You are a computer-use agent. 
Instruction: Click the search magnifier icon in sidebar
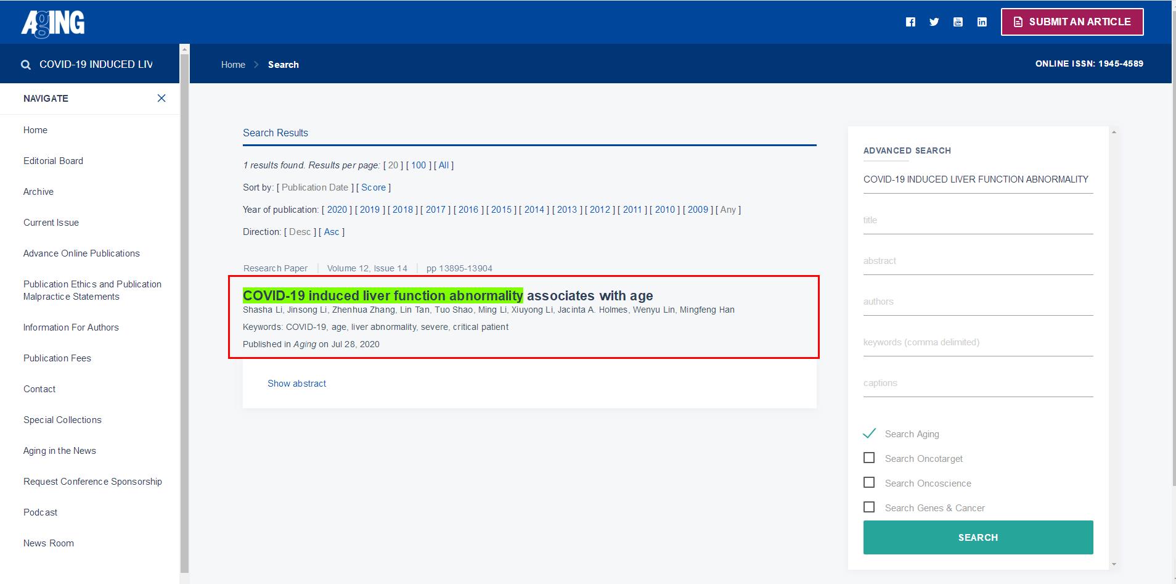click(x=26, y=65)
